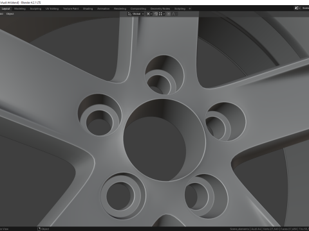Click the plus icon to add a workspace
The width and height of the screenshot is (309, 231).
190,9
